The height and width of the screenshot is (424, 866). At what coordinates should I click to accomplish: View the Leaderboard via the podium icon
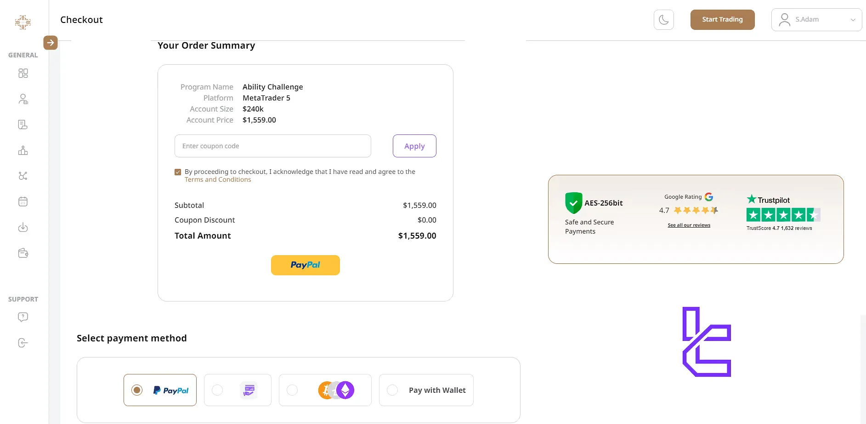point(23,150)
